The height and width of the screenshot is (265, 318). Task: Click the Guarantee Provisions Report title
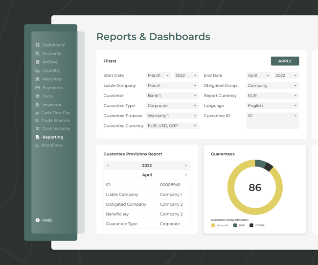coord(133,154)
